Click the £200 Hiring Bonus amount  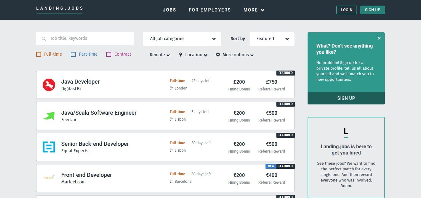(239, 82)
